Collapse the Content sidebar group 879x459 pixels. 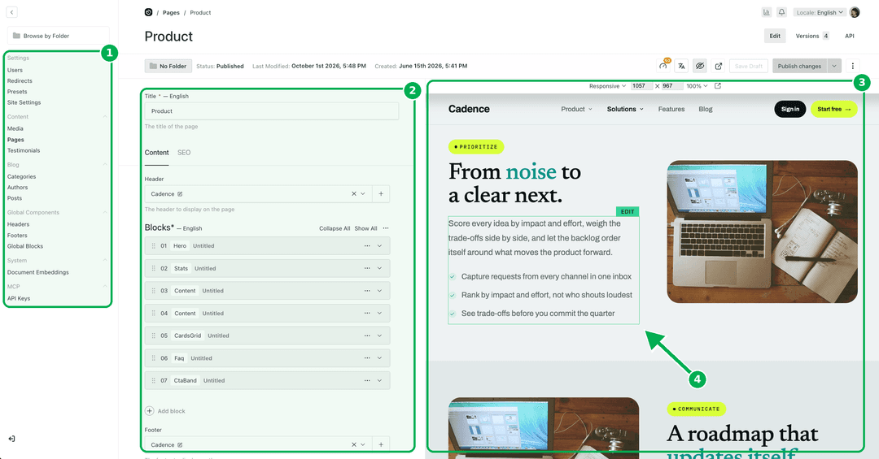pyautogui.click(x=105, y=116)
